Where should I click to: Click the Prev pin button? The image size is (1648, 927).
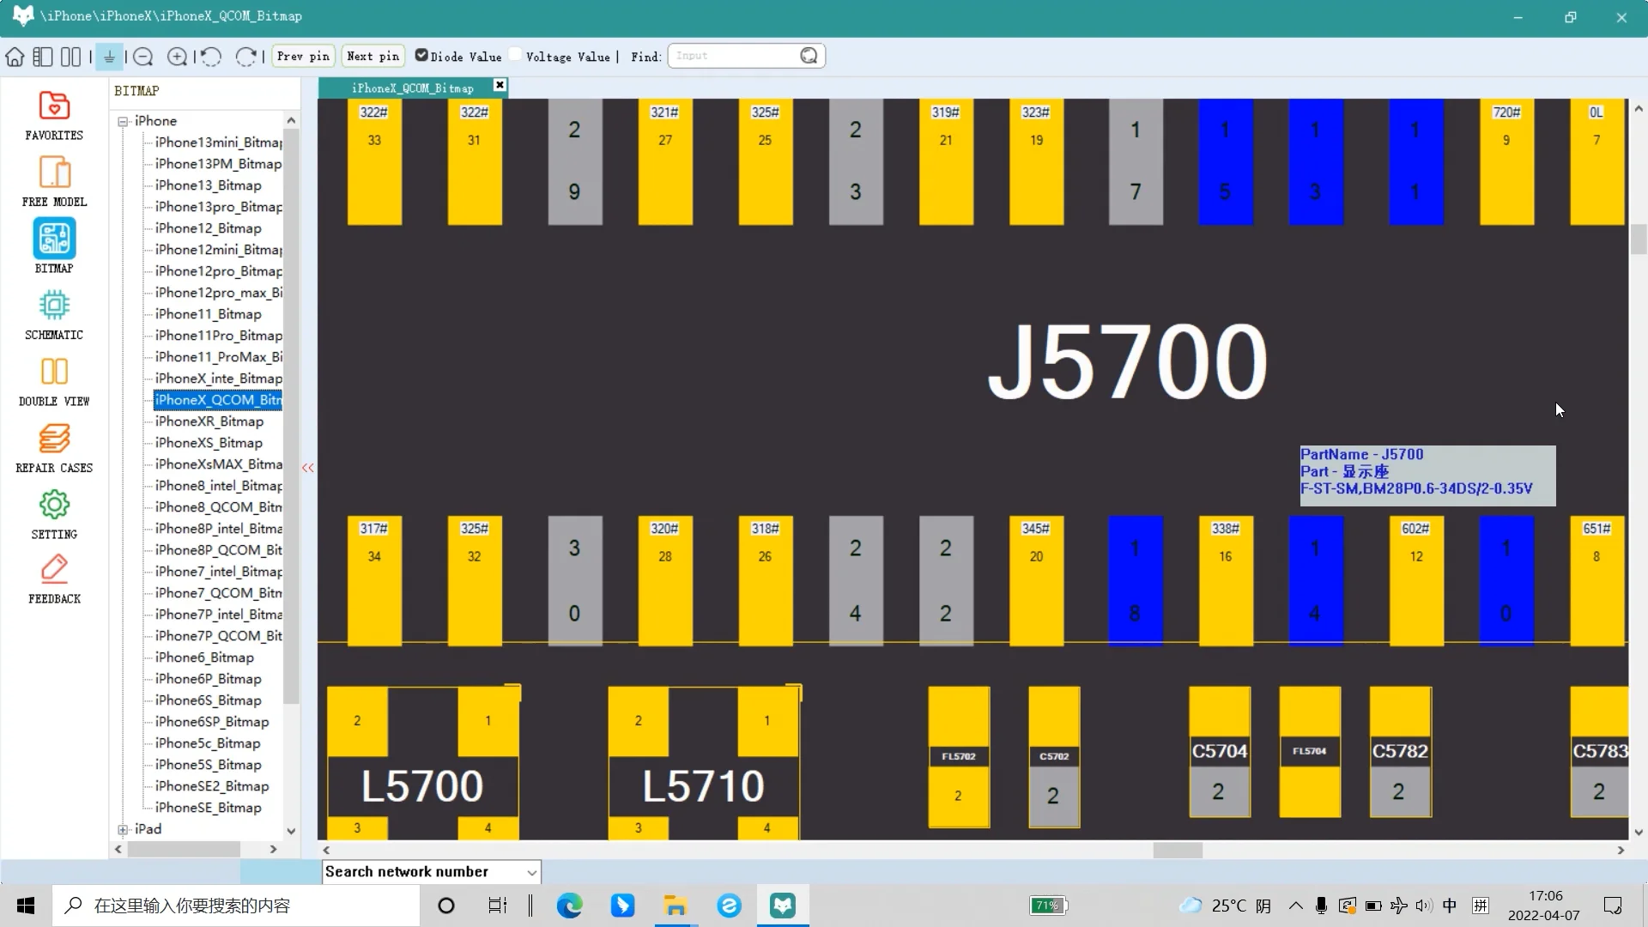pyautogui.click(x=303, y=56)
